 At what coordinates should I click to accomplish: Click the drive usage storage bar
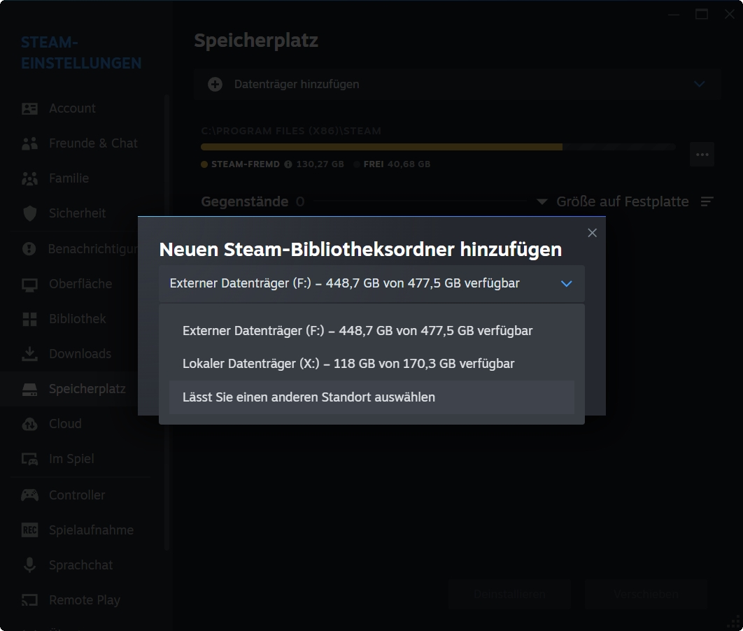[x=438, y=147]
